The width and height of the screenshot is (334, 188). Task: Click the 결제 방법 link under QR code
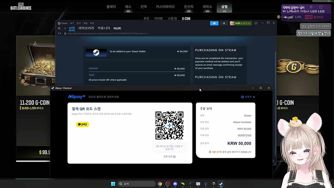click(x=168, y=157)
